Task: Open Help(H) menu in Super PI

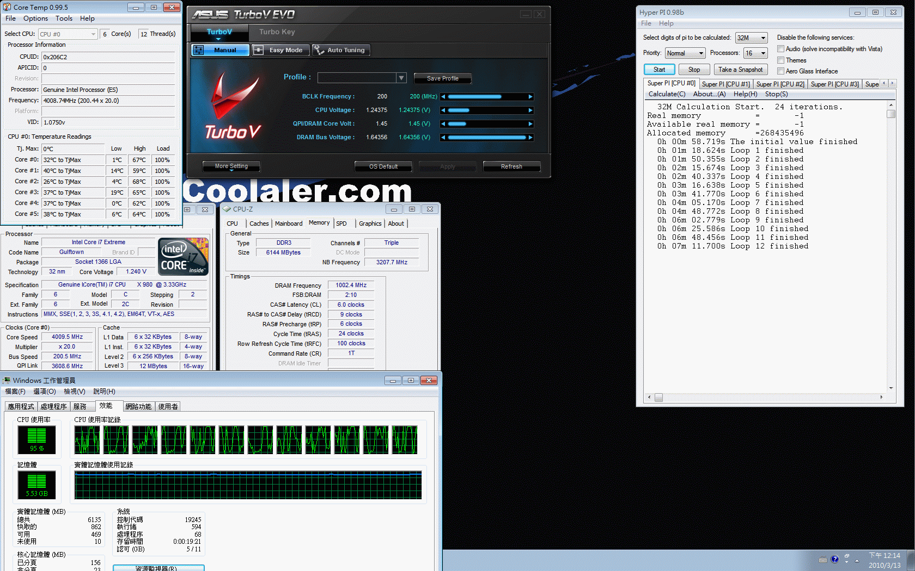Action: click(745, 94)
